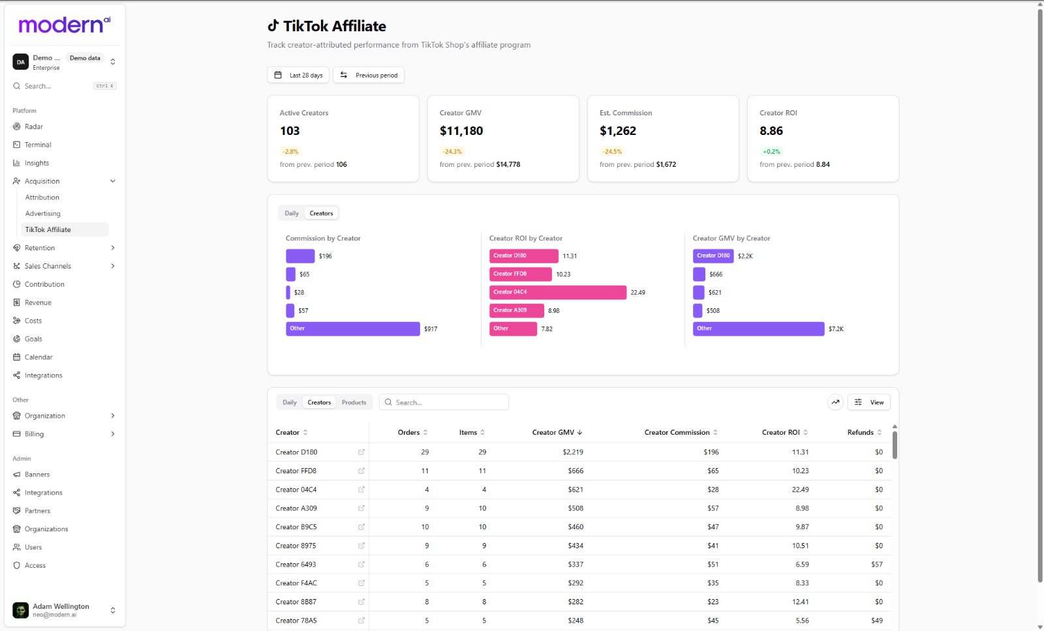Image resolution: width=1044 pixels, height=631 pixels.
Task: Open Admin Integrations below Banners
Action: [43, 493]
